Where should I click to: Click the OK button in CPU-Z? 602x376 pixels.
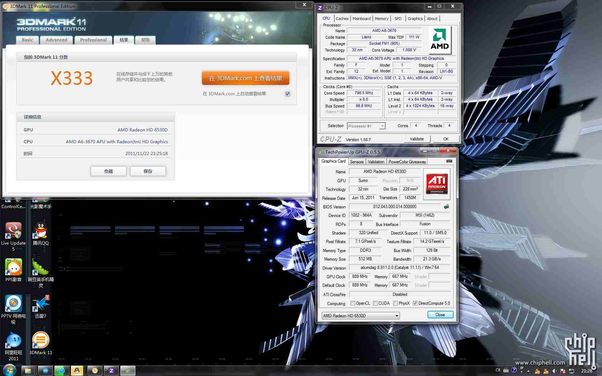point(446,139)
